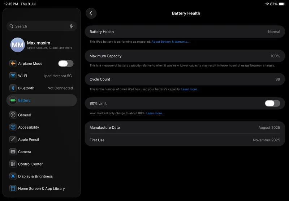
Task: Click the Control Center icon
Action: click(x=13, y=164)
